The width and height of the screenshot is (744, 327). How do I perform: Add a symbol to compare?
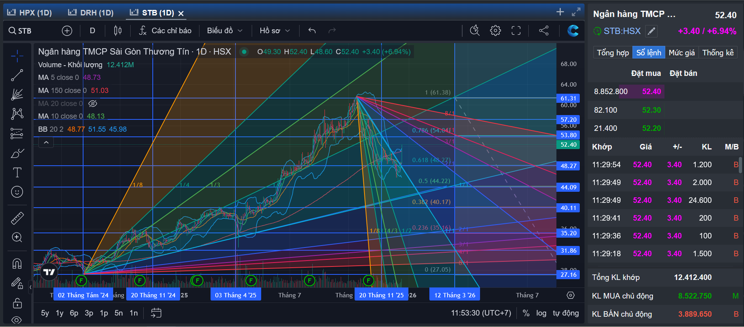pyautogui.click(x=67, y=31)
